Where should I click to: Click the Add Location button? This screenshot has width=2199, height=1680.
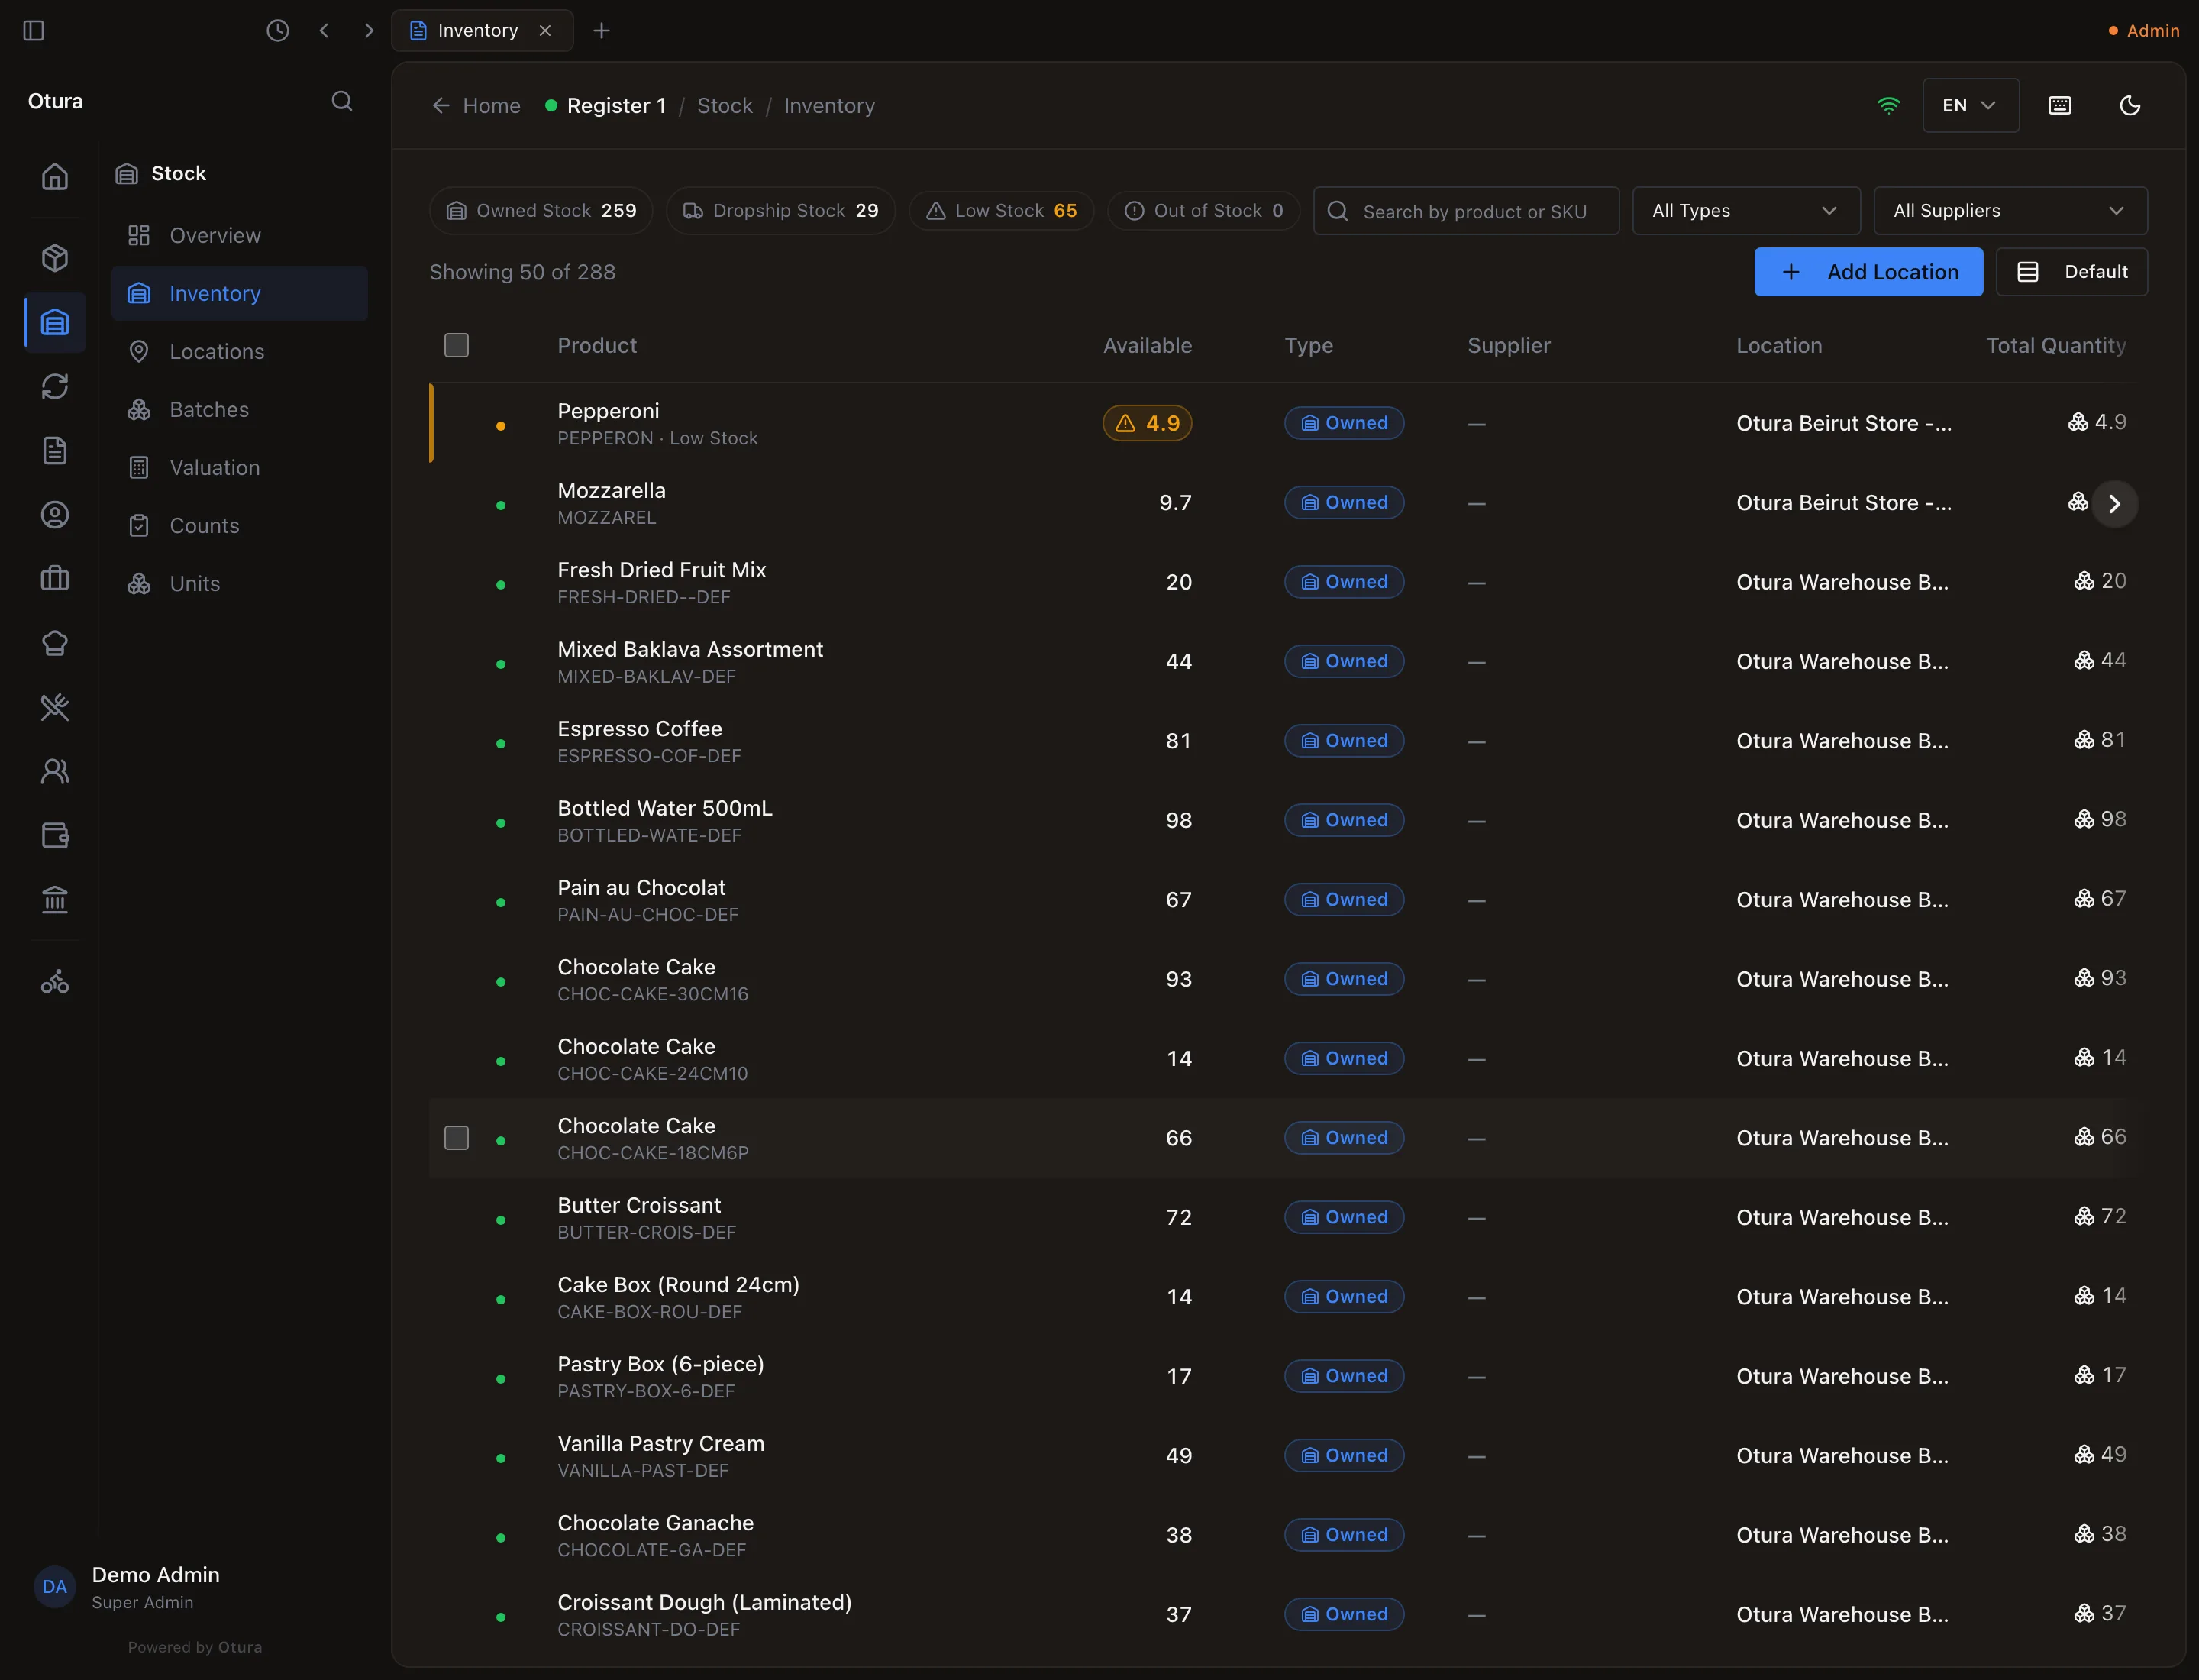[x=1868, y=272]
